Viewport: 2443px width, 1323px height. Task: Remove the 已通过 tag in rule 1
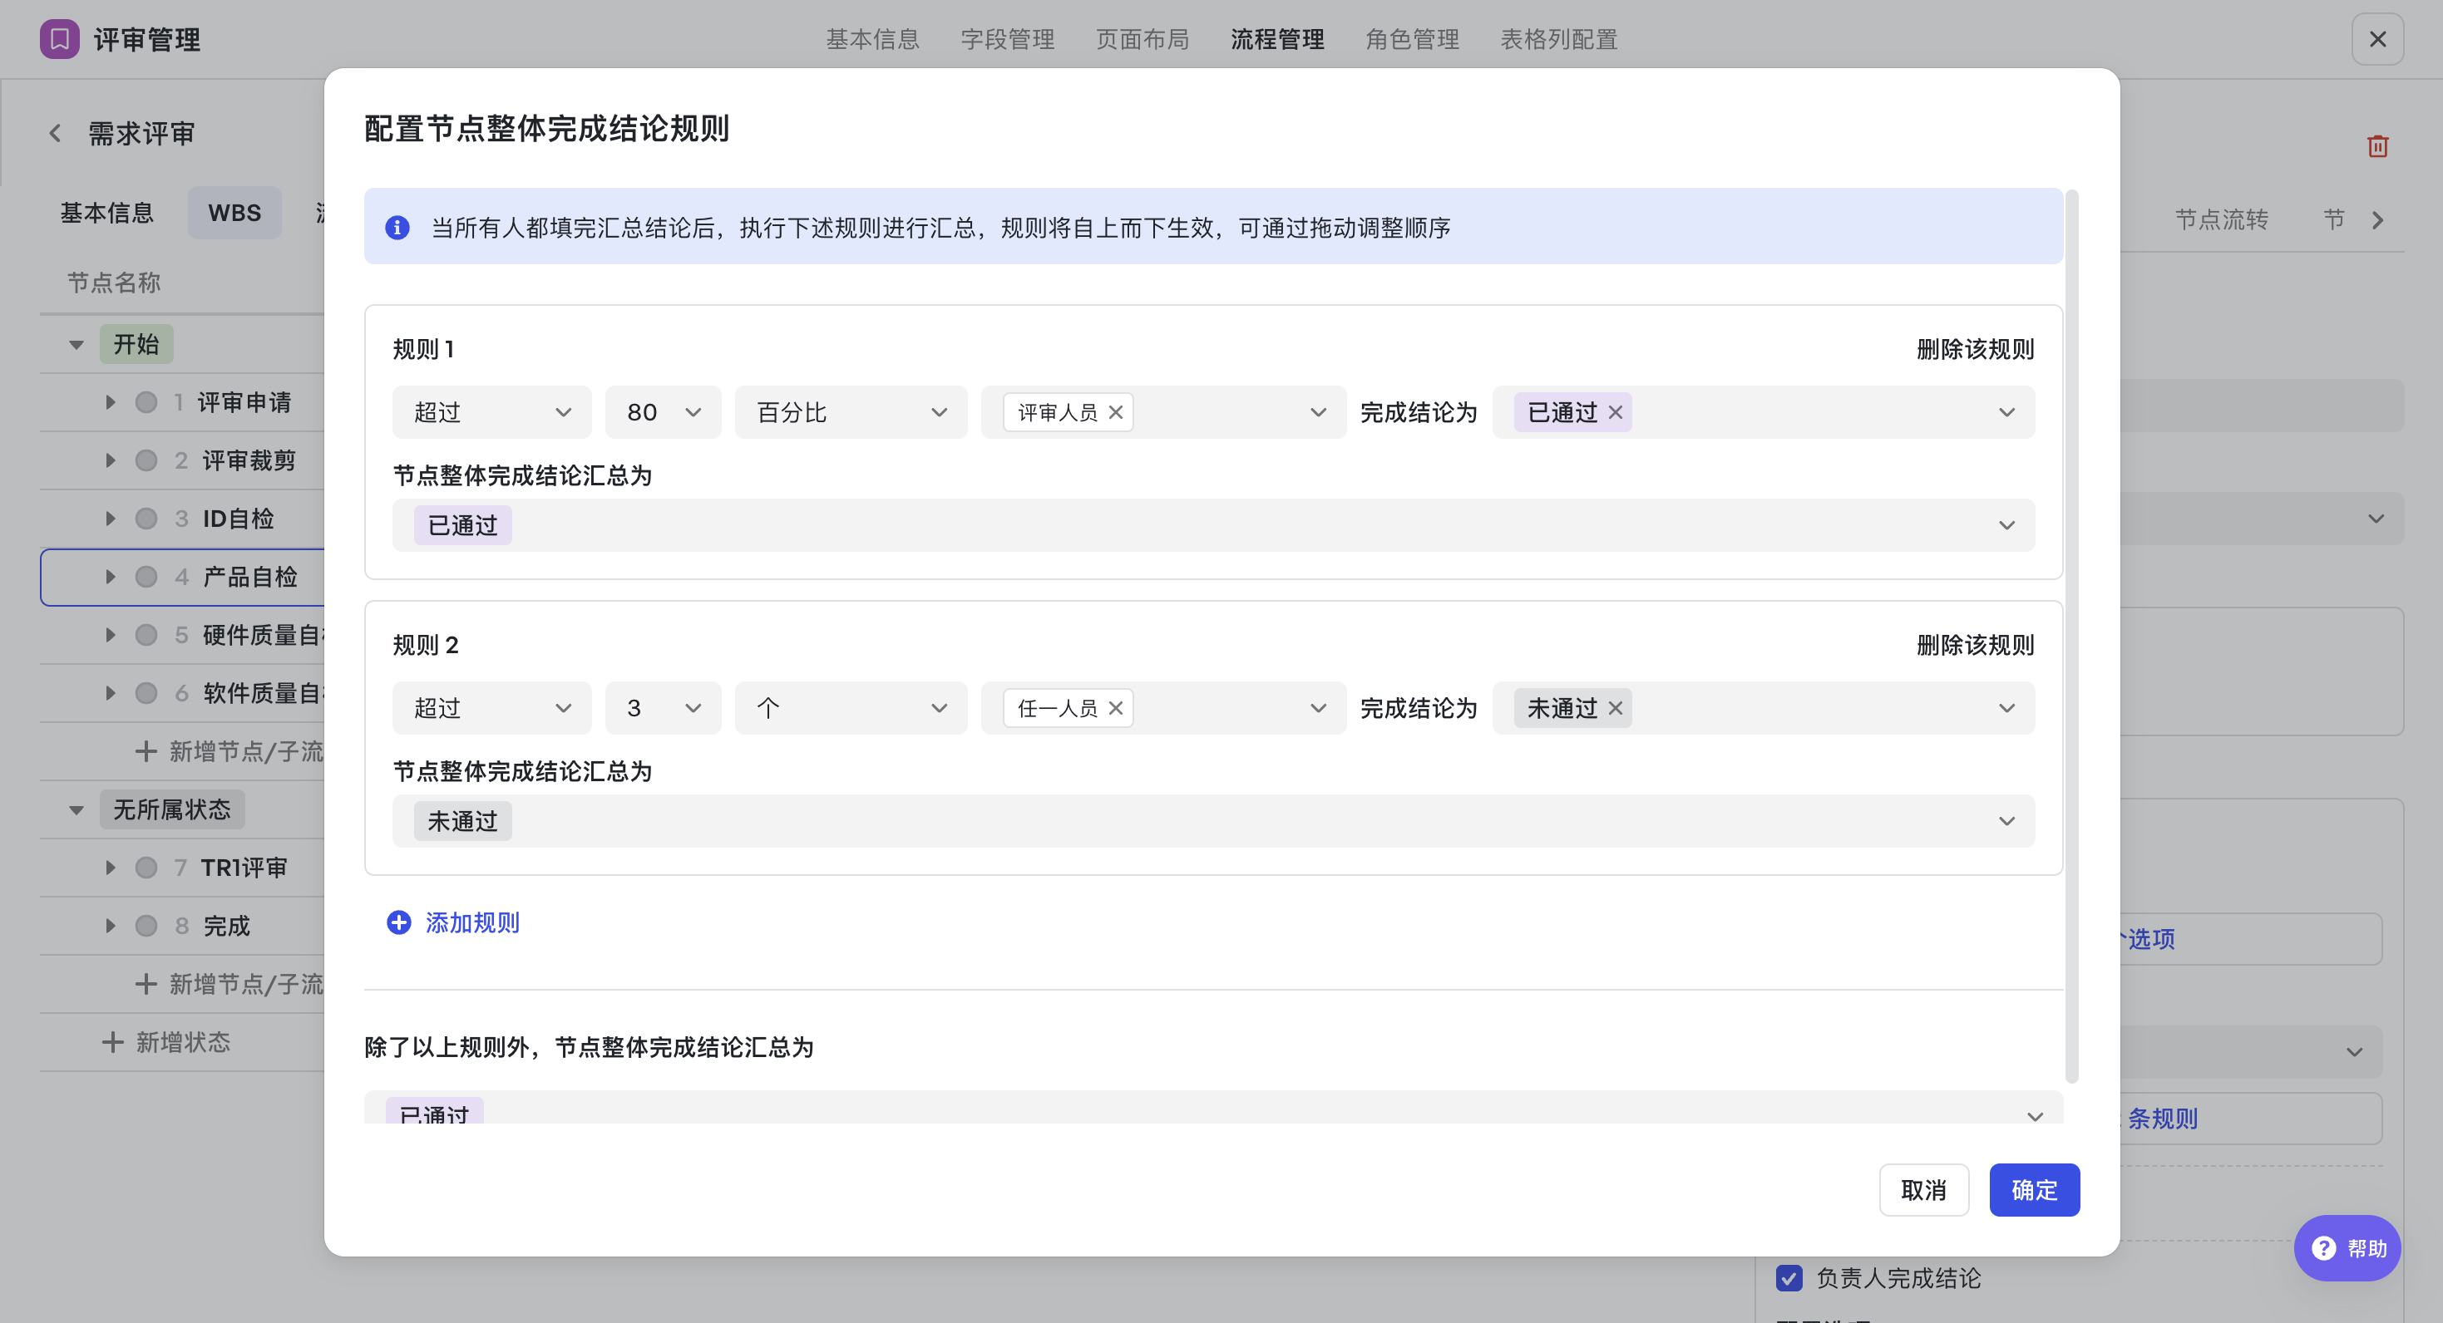1615,412
